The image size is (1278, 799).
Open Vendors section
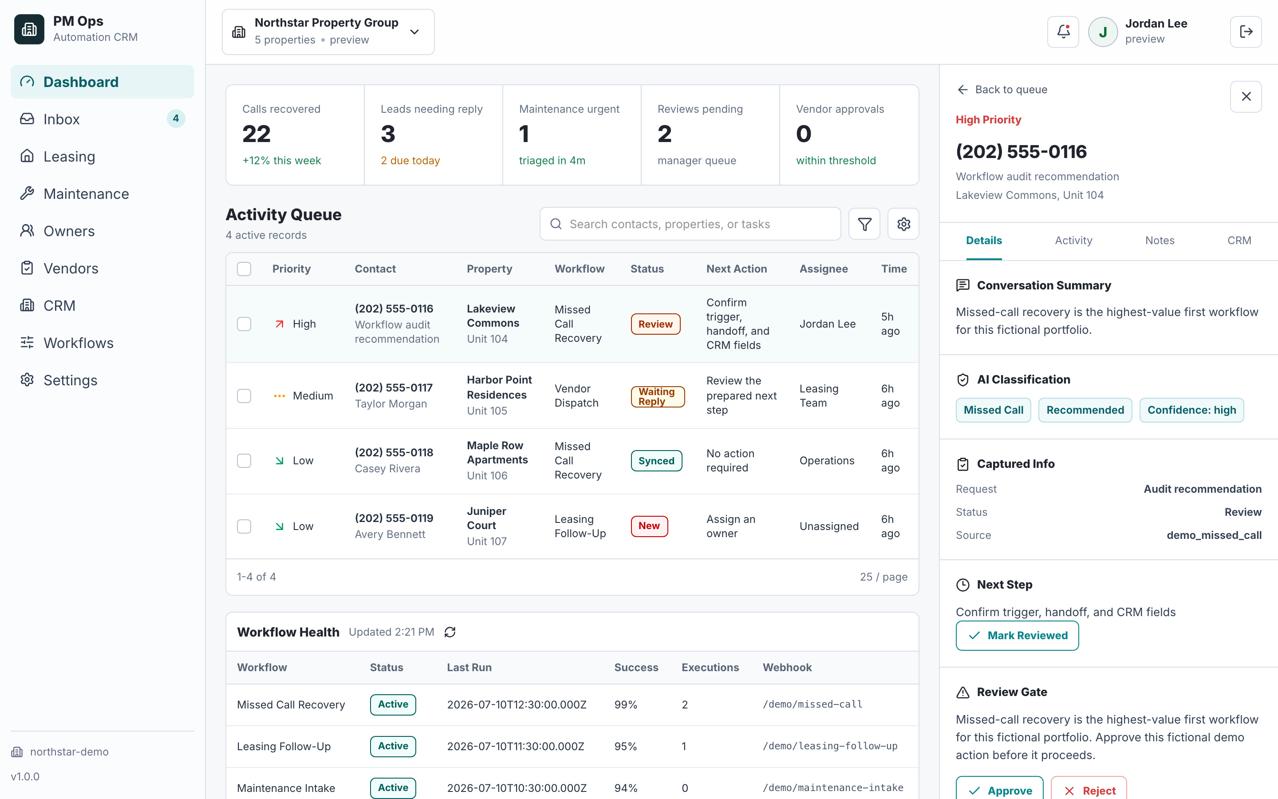tap(103, 269)
